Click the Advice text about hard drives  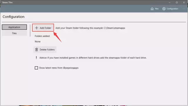[93, 58]
